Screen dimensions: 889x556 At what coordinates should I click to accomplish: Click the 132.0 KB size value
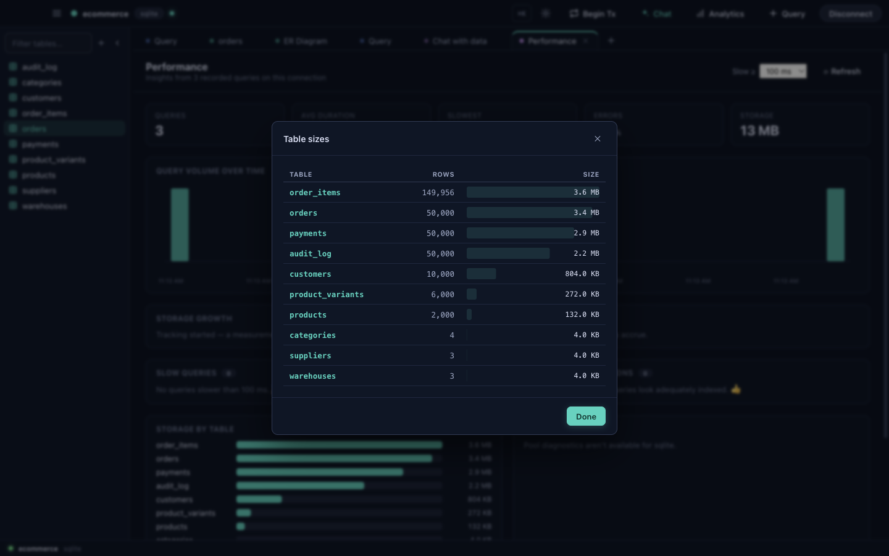pyautogui.click(x=582, y=314)
